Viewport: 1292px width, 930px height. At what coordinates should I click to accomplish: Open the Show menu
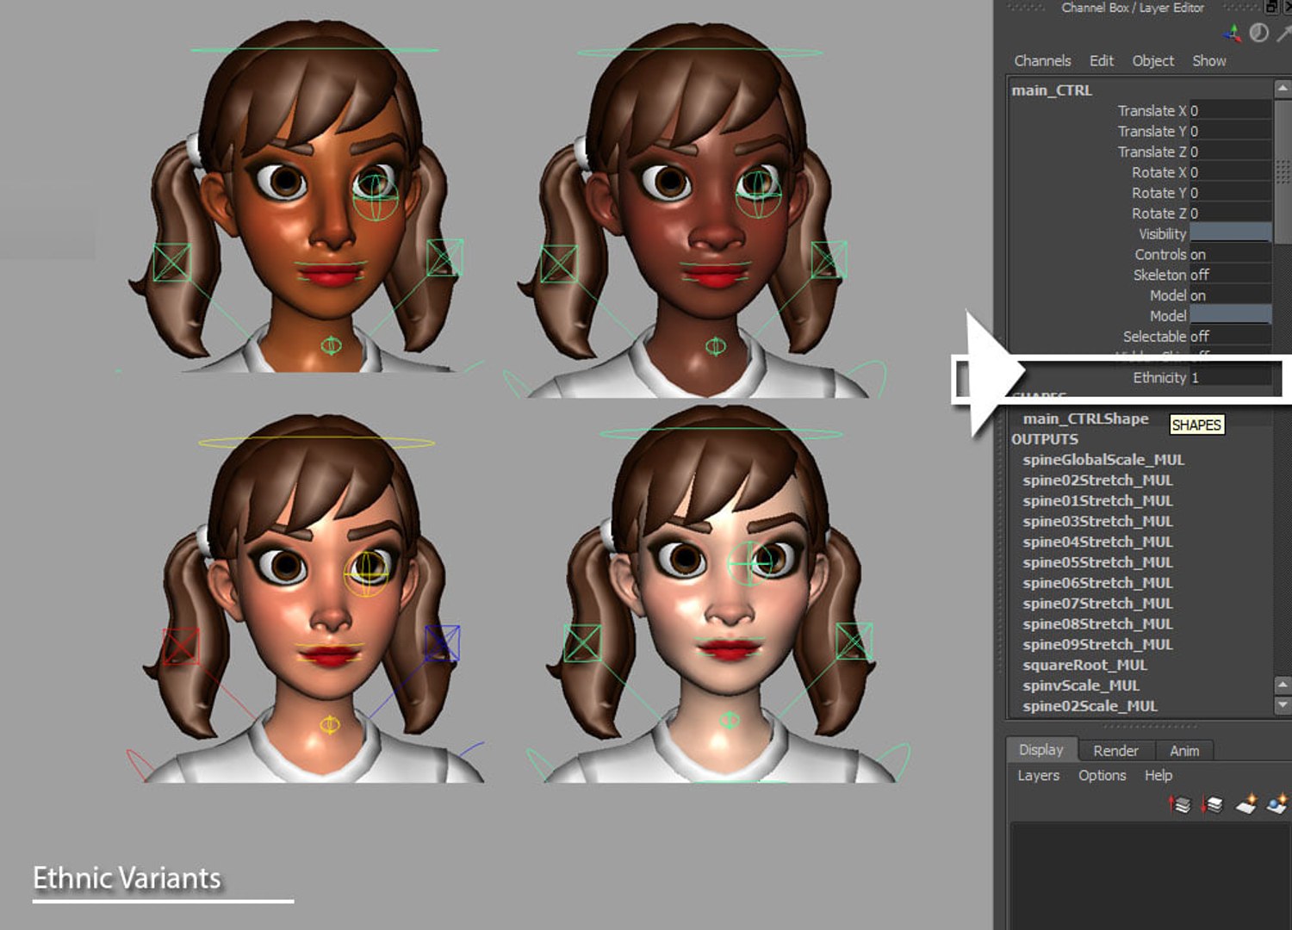1209,60
